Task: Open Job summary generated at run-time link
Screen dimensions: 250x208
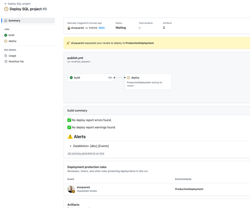Action: click(86, 153)
